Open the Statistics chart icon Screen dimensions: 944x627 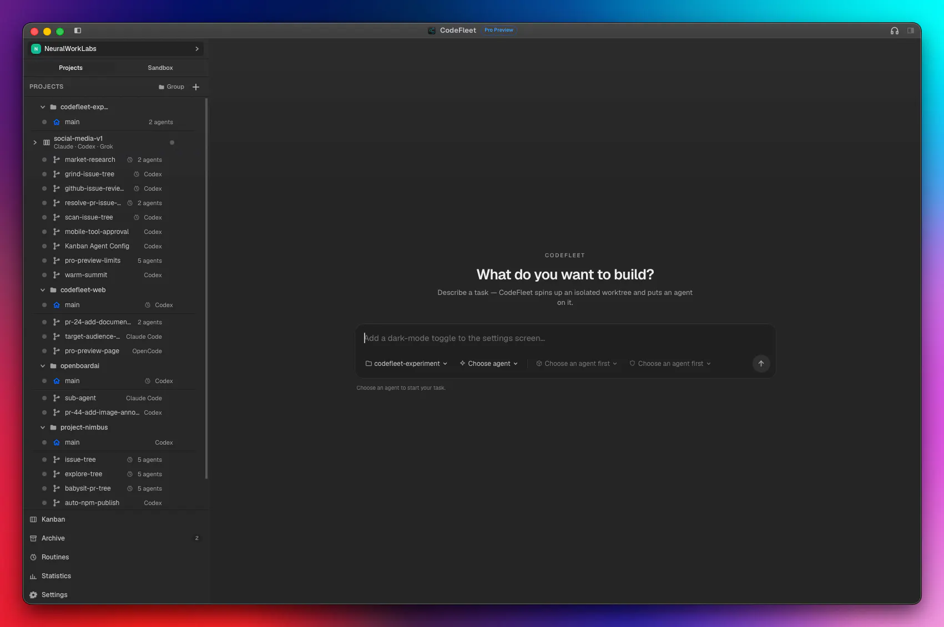(x=33, y=576)
